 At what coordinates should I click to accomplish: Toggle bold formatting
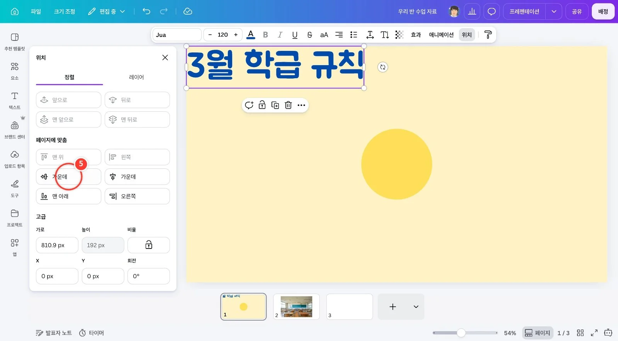[265, 35]
